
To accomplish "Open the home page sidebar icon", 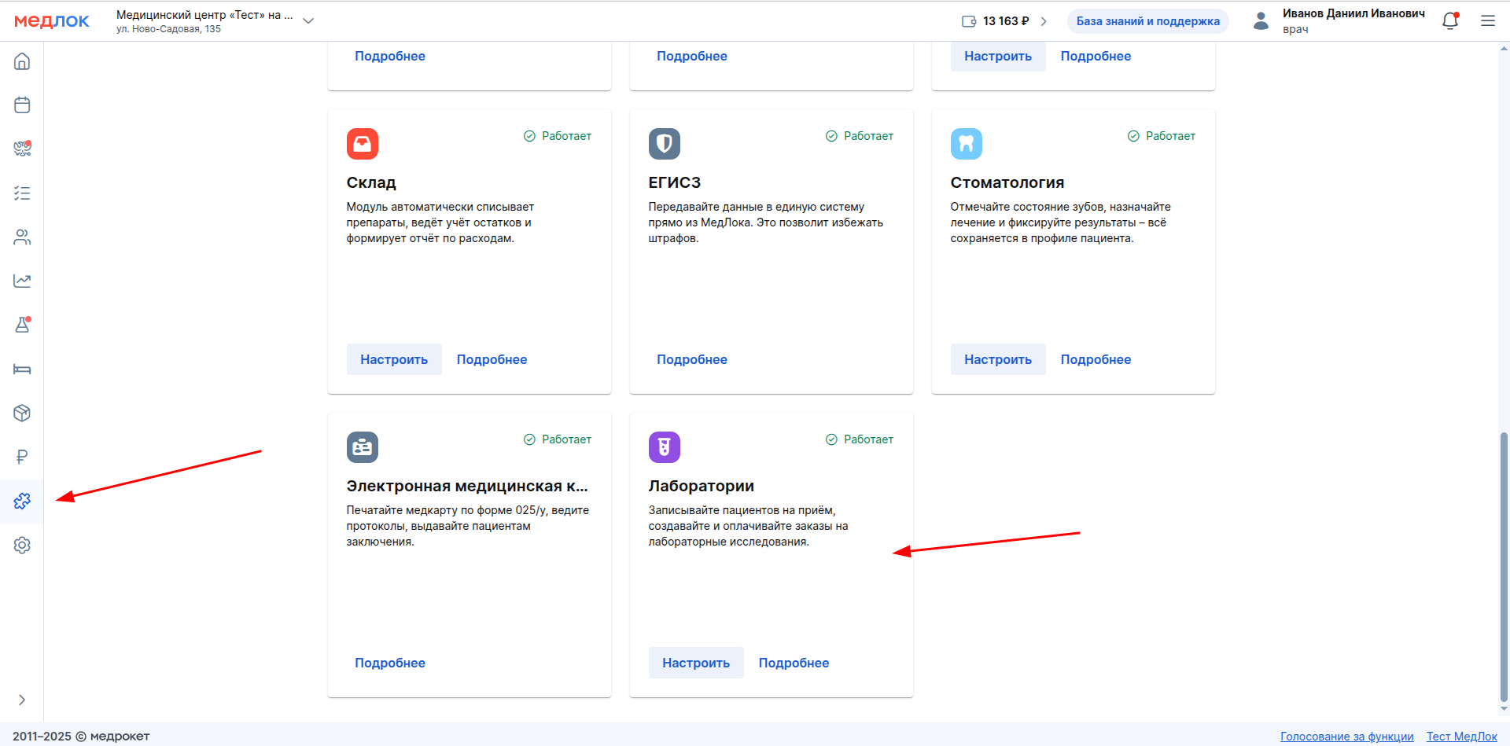I will click(x=22, y=61).
